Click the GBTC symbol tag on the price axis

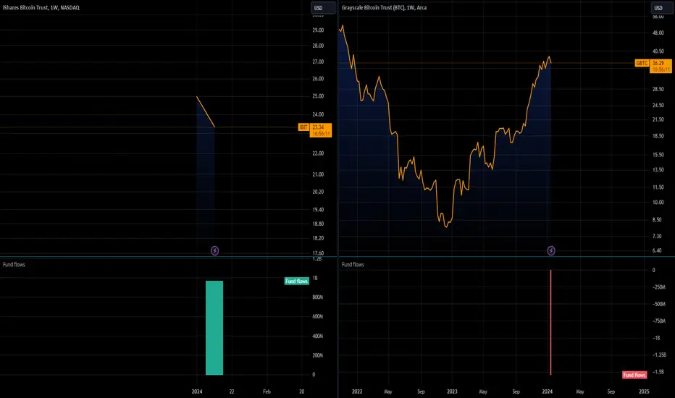point(642,63)
